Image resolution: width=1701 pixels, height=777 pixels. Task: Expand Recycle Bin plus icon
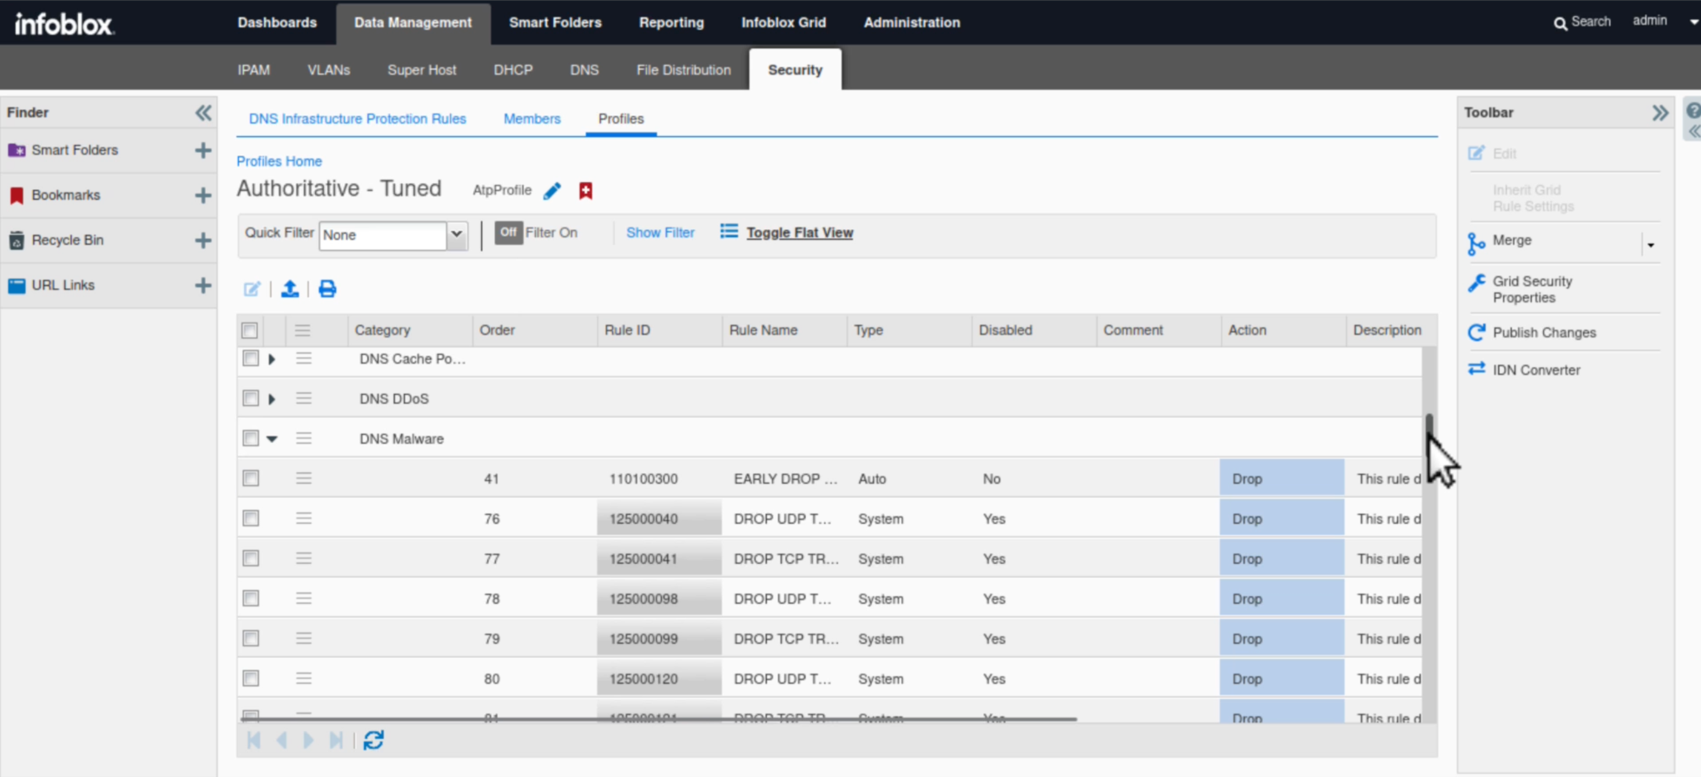(203, 240)
